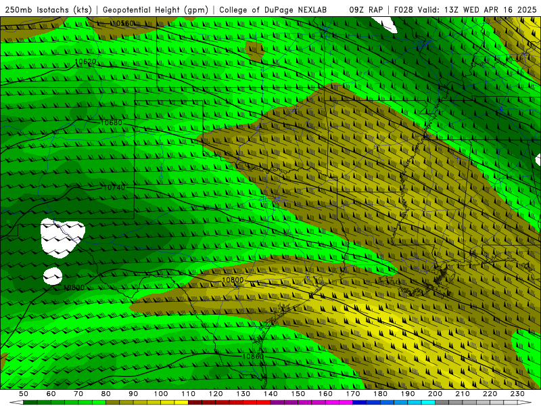Screen dimensions: 541x406
Task: Click the 'Valid: 13Z WED APR 16 2025' text
Action: 477,9
